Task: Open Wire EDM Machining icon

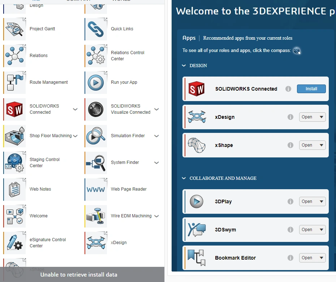Action: (x=96, y=216)
